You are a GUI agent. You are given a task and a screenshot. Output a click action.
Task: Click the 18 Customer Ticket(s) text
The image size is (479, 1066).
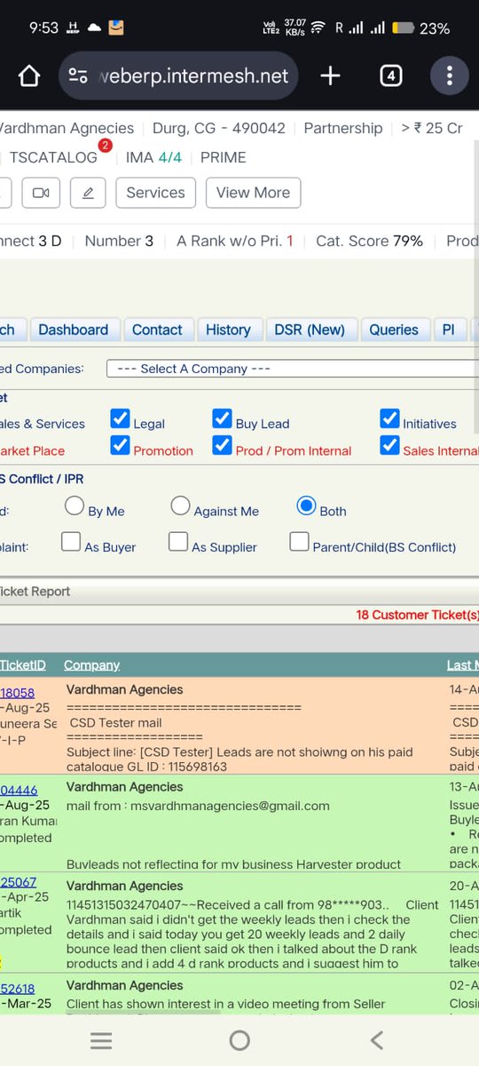(x=417, y=615)
